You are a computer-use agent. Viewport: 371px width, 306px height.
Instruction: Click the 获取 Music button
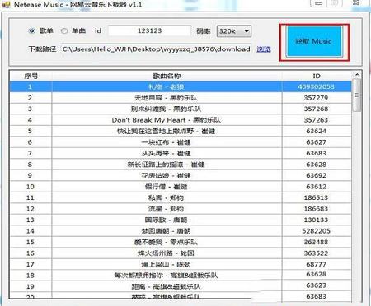[314, 42]
